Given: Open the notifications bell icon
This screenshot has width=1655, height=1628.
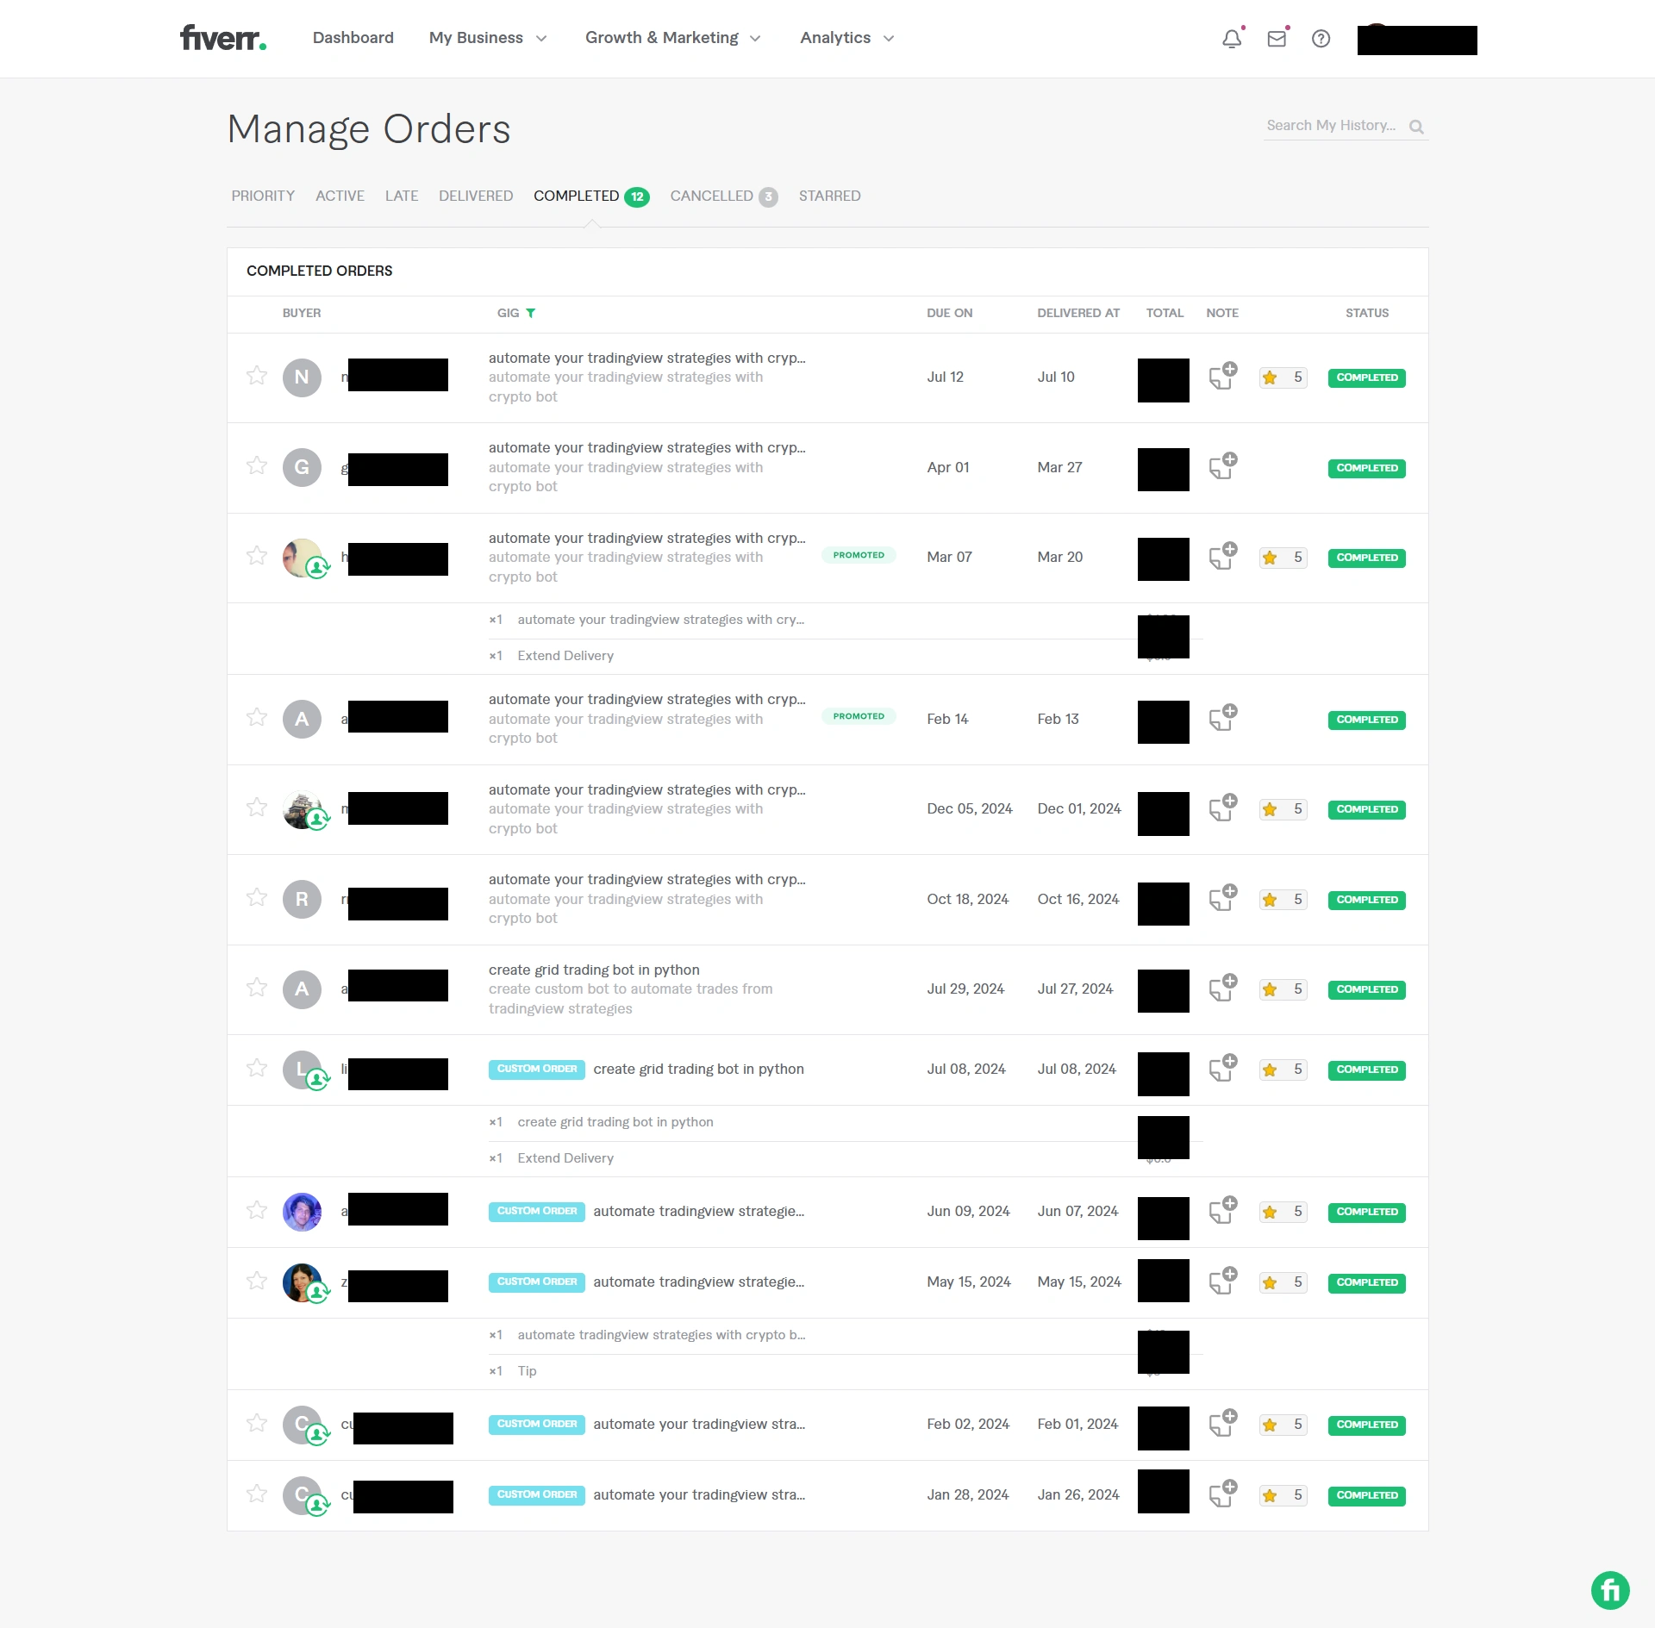Looking at the screenshot, I should click(x=1232, y=39).
